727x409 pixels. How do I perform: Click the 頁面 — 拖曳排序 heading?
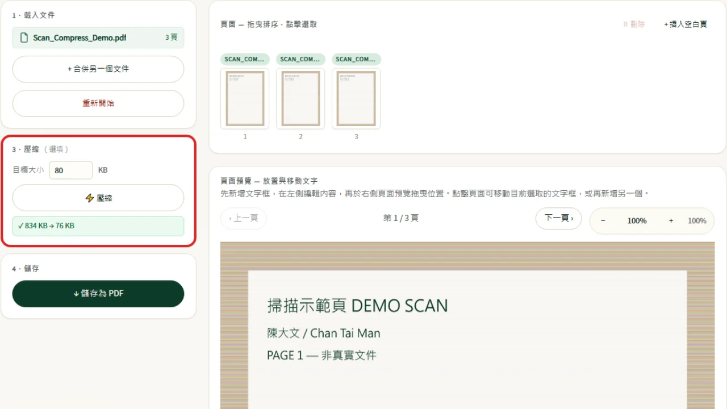(x=269, y=24)
